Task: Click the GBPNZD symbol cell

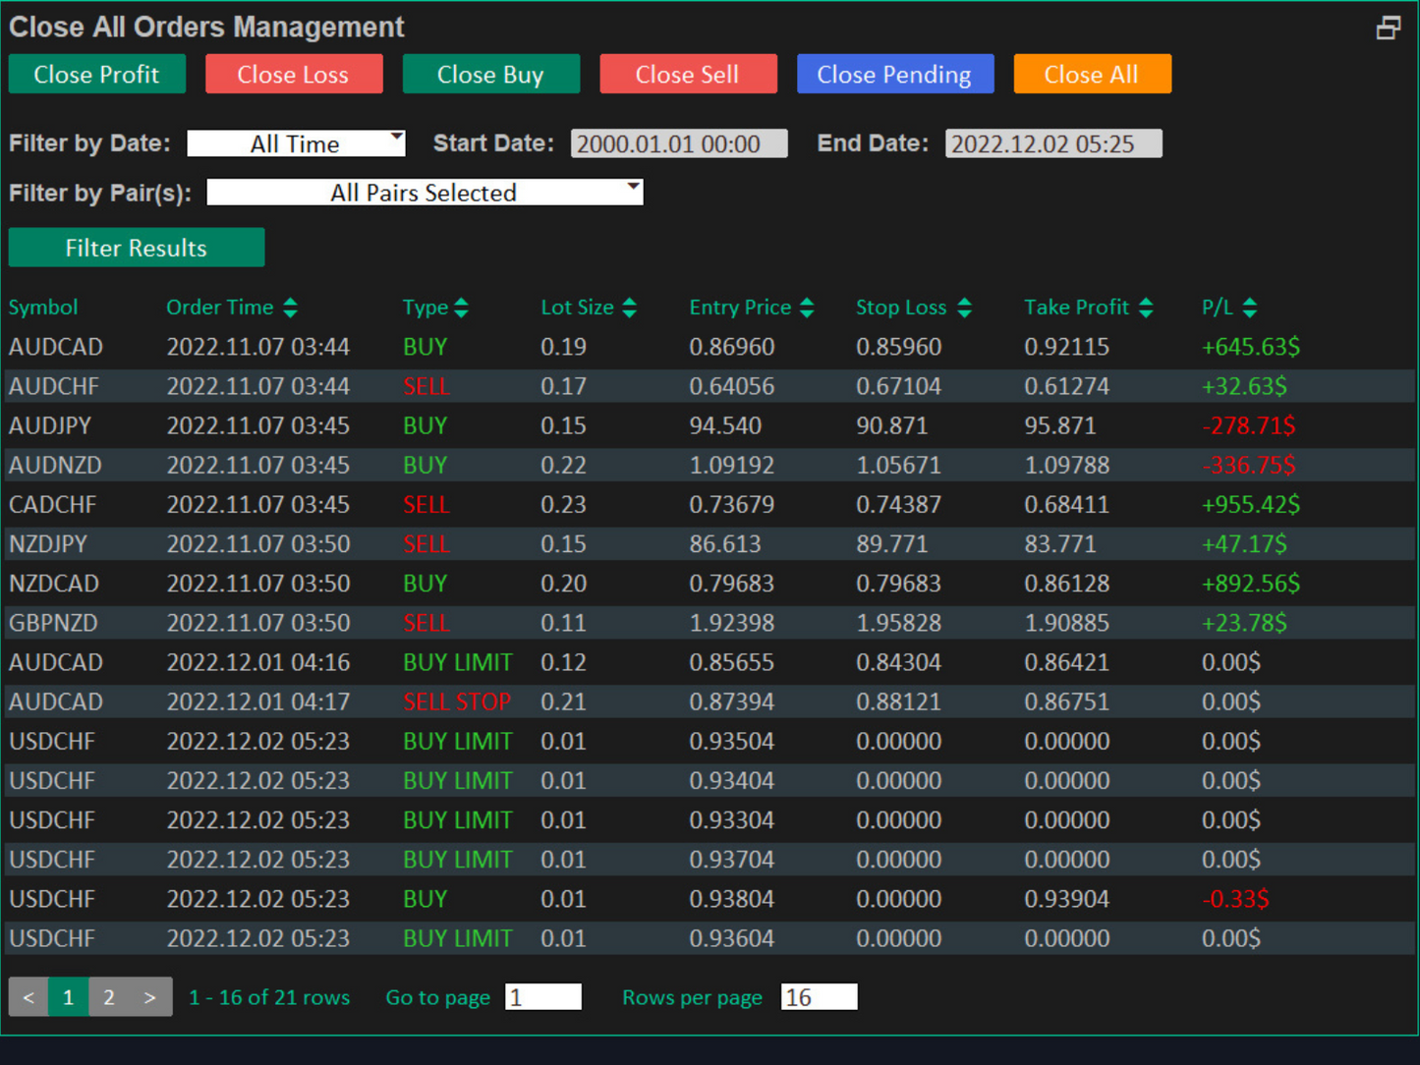Action: (53, 622)
